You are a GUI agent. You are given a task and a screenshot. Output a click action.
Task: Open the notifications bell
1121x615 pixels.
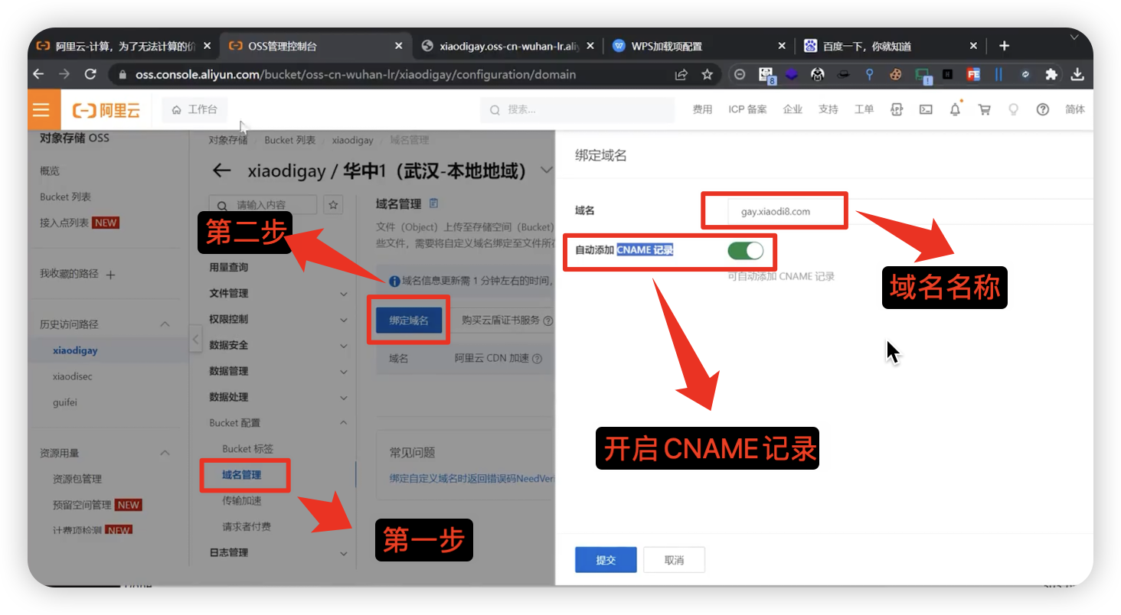coord(955,109)
